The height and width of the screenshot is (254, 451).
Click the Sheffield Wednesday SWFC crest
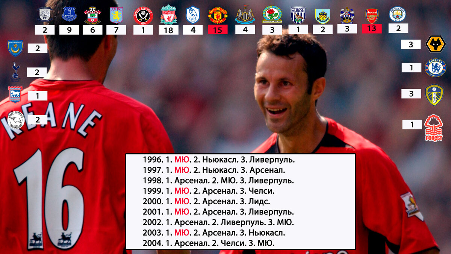(x=193, y=15)
